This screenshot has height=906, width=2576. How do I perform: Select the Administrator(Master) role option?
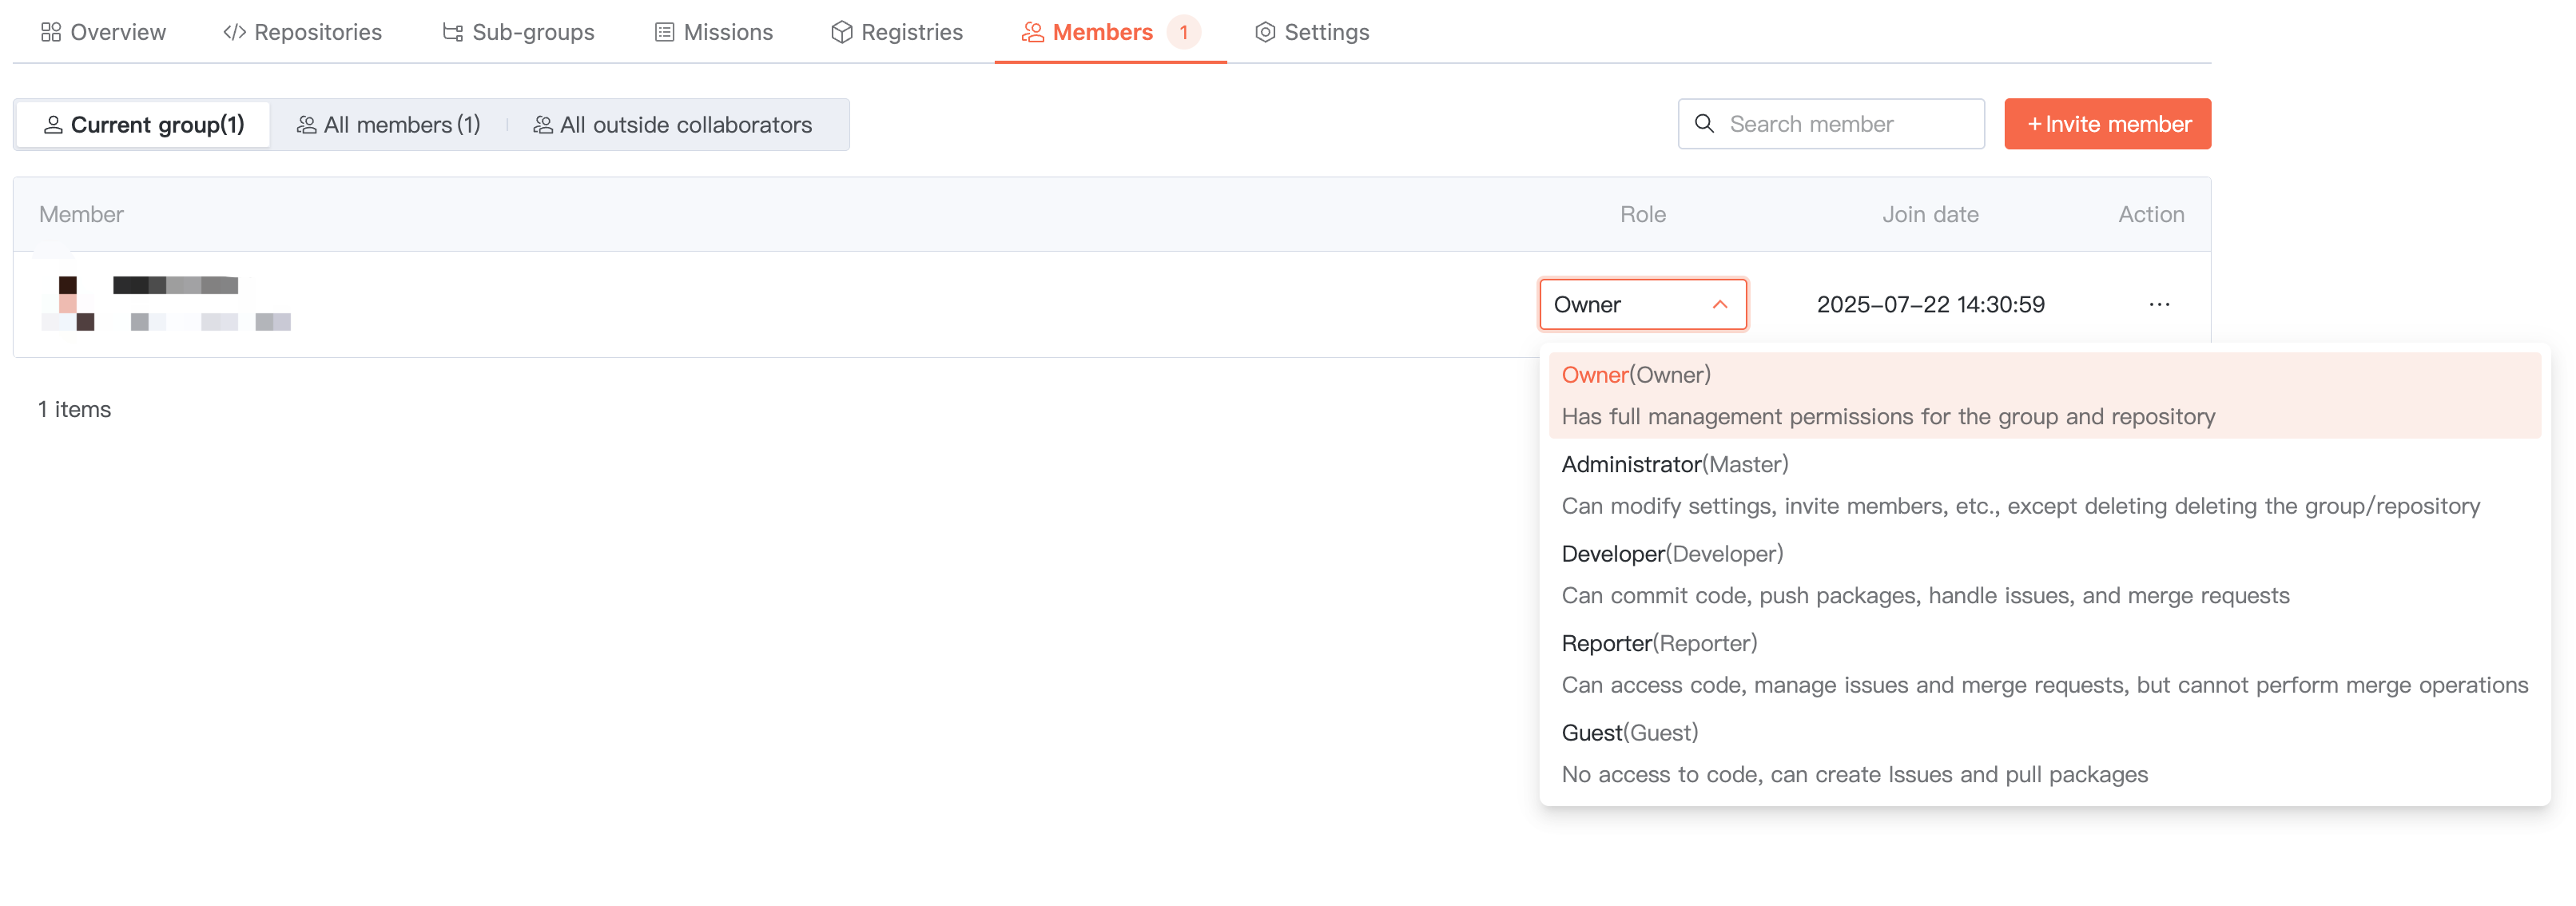point(1674,464)
